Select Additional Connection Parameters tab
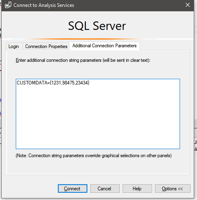This screenshot has height=200, width=197. pos(104,46)
